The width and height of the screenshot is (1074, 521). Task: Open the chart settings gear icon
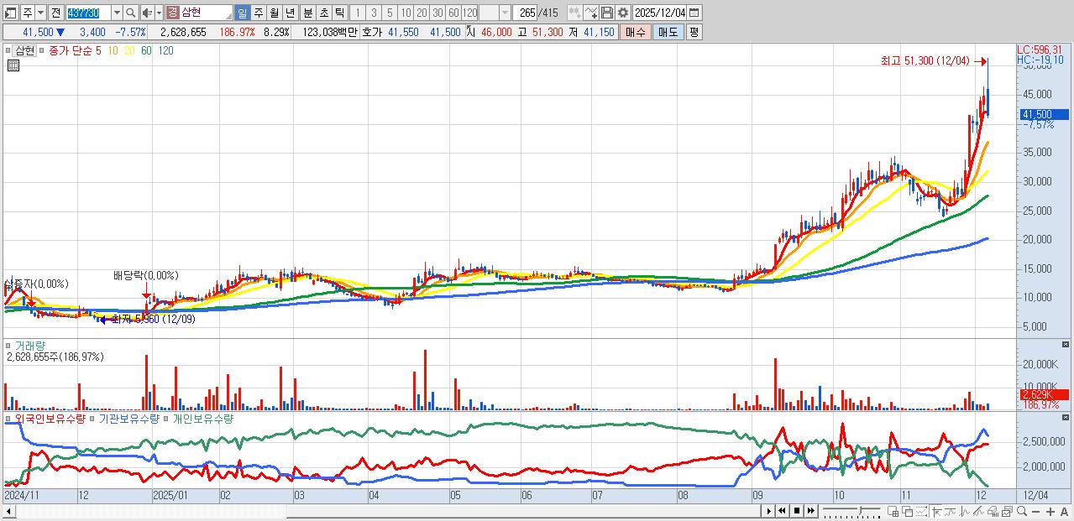[x=623, y=13]
